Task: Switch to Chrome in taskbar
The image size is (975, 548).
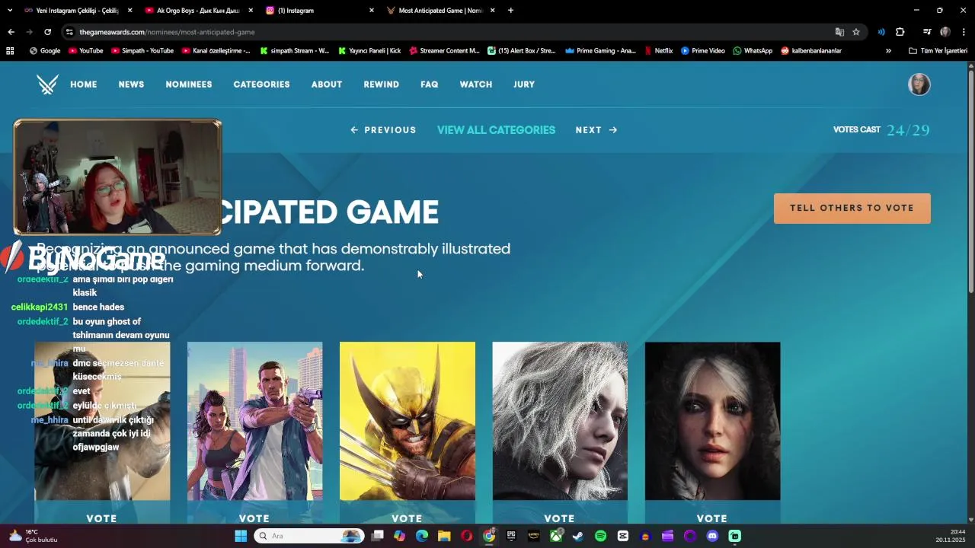Action: coord(489,536)
